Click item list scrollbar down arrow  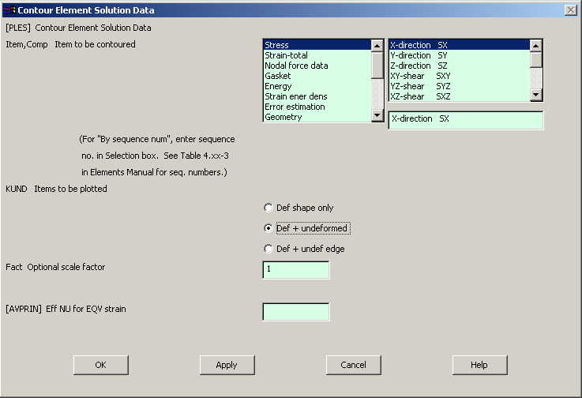coord(377,115)
